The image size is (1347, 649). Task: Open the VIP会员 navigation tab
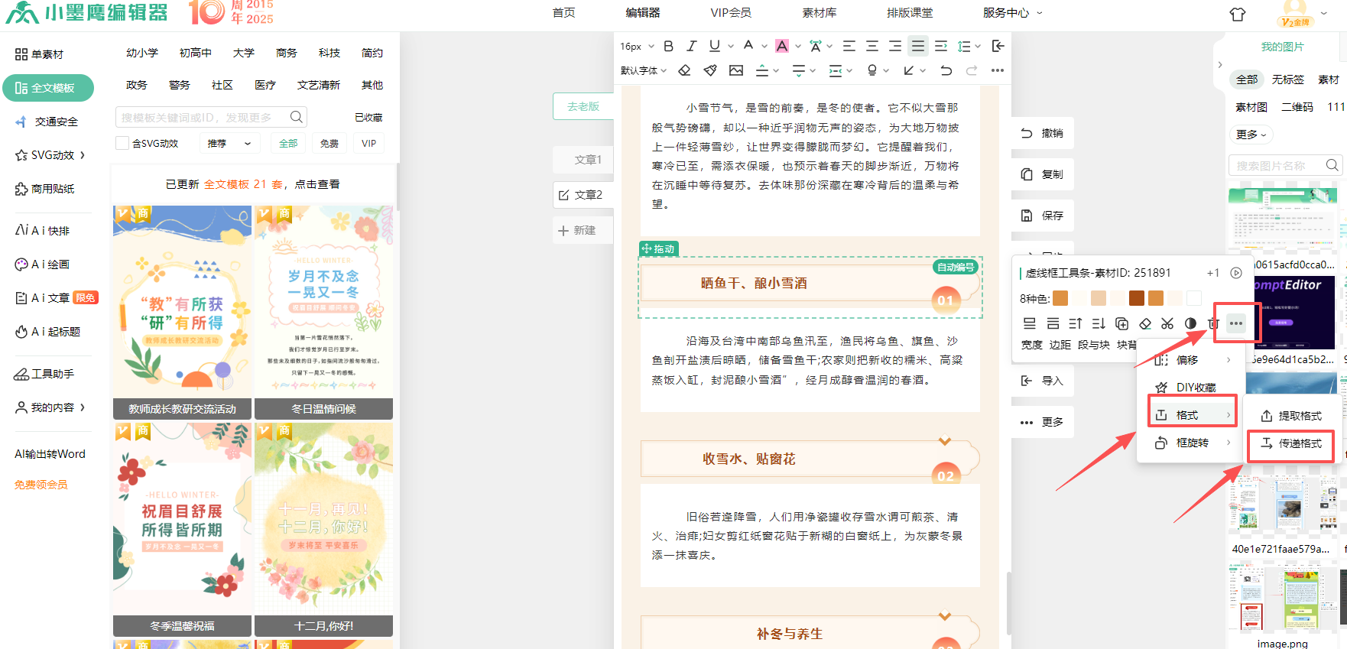[x=731, y=13]
